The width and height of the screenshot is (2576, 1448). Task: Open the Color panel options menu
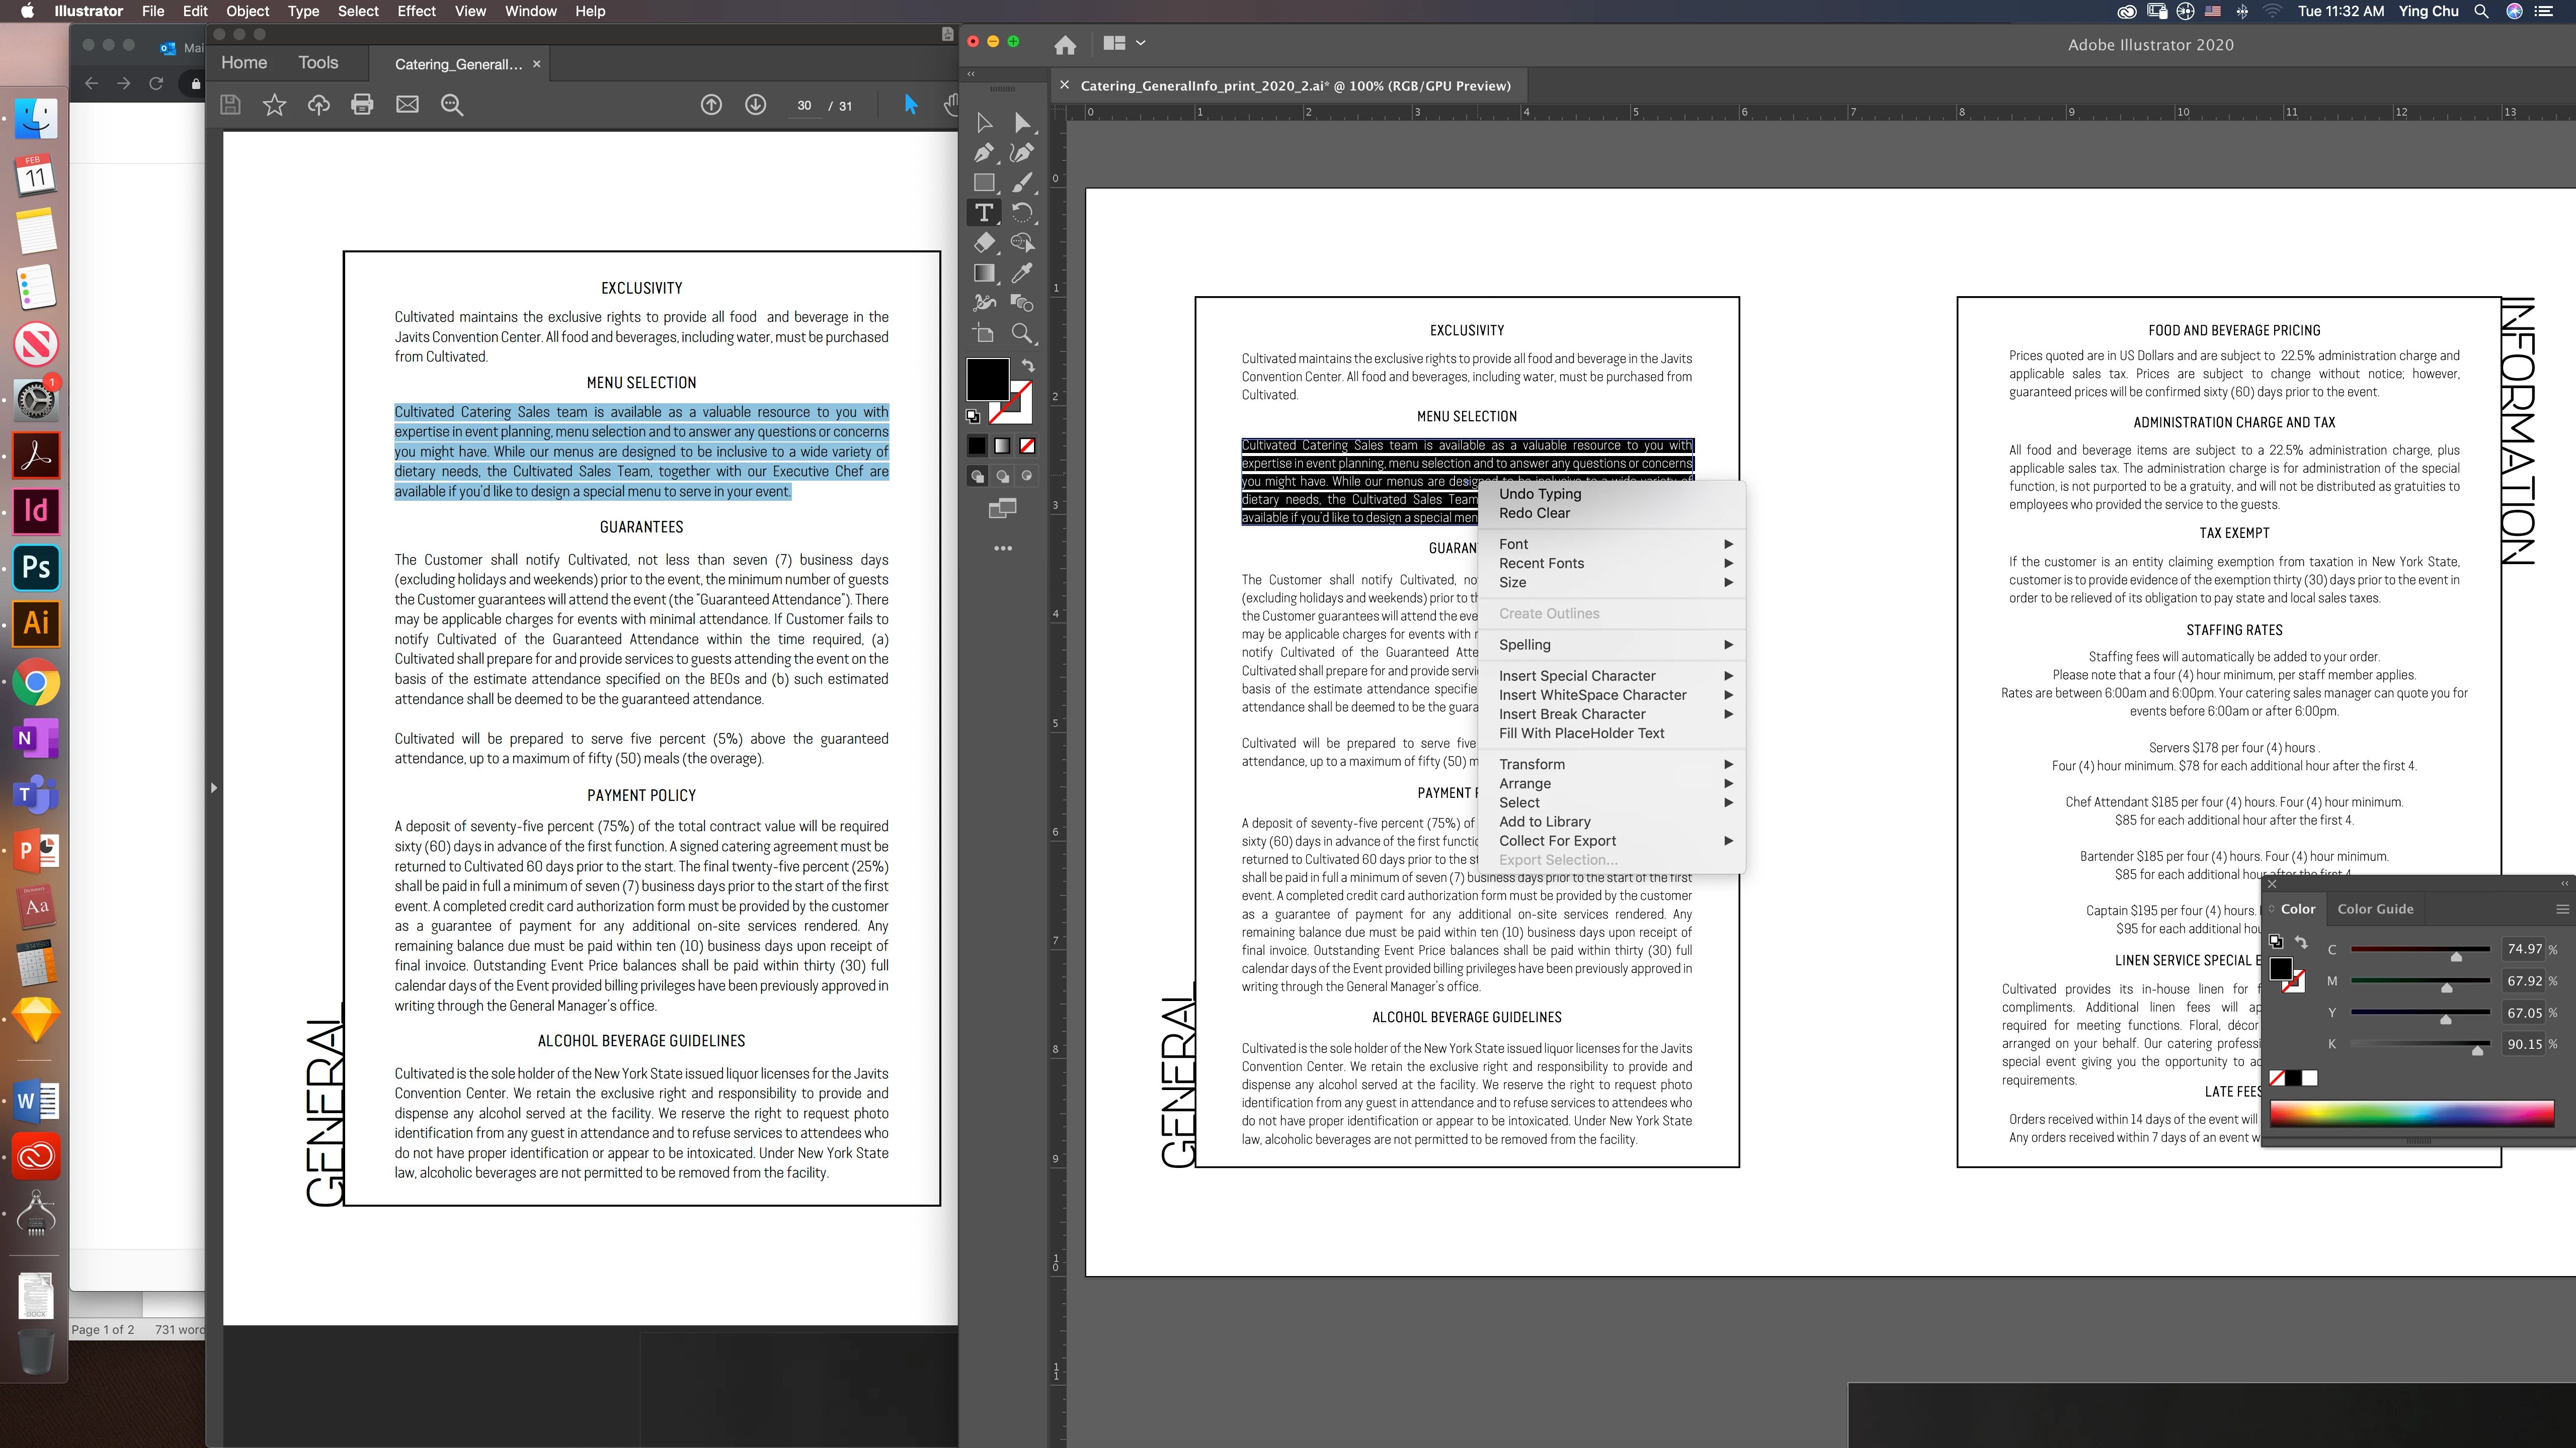(2562, 910)
